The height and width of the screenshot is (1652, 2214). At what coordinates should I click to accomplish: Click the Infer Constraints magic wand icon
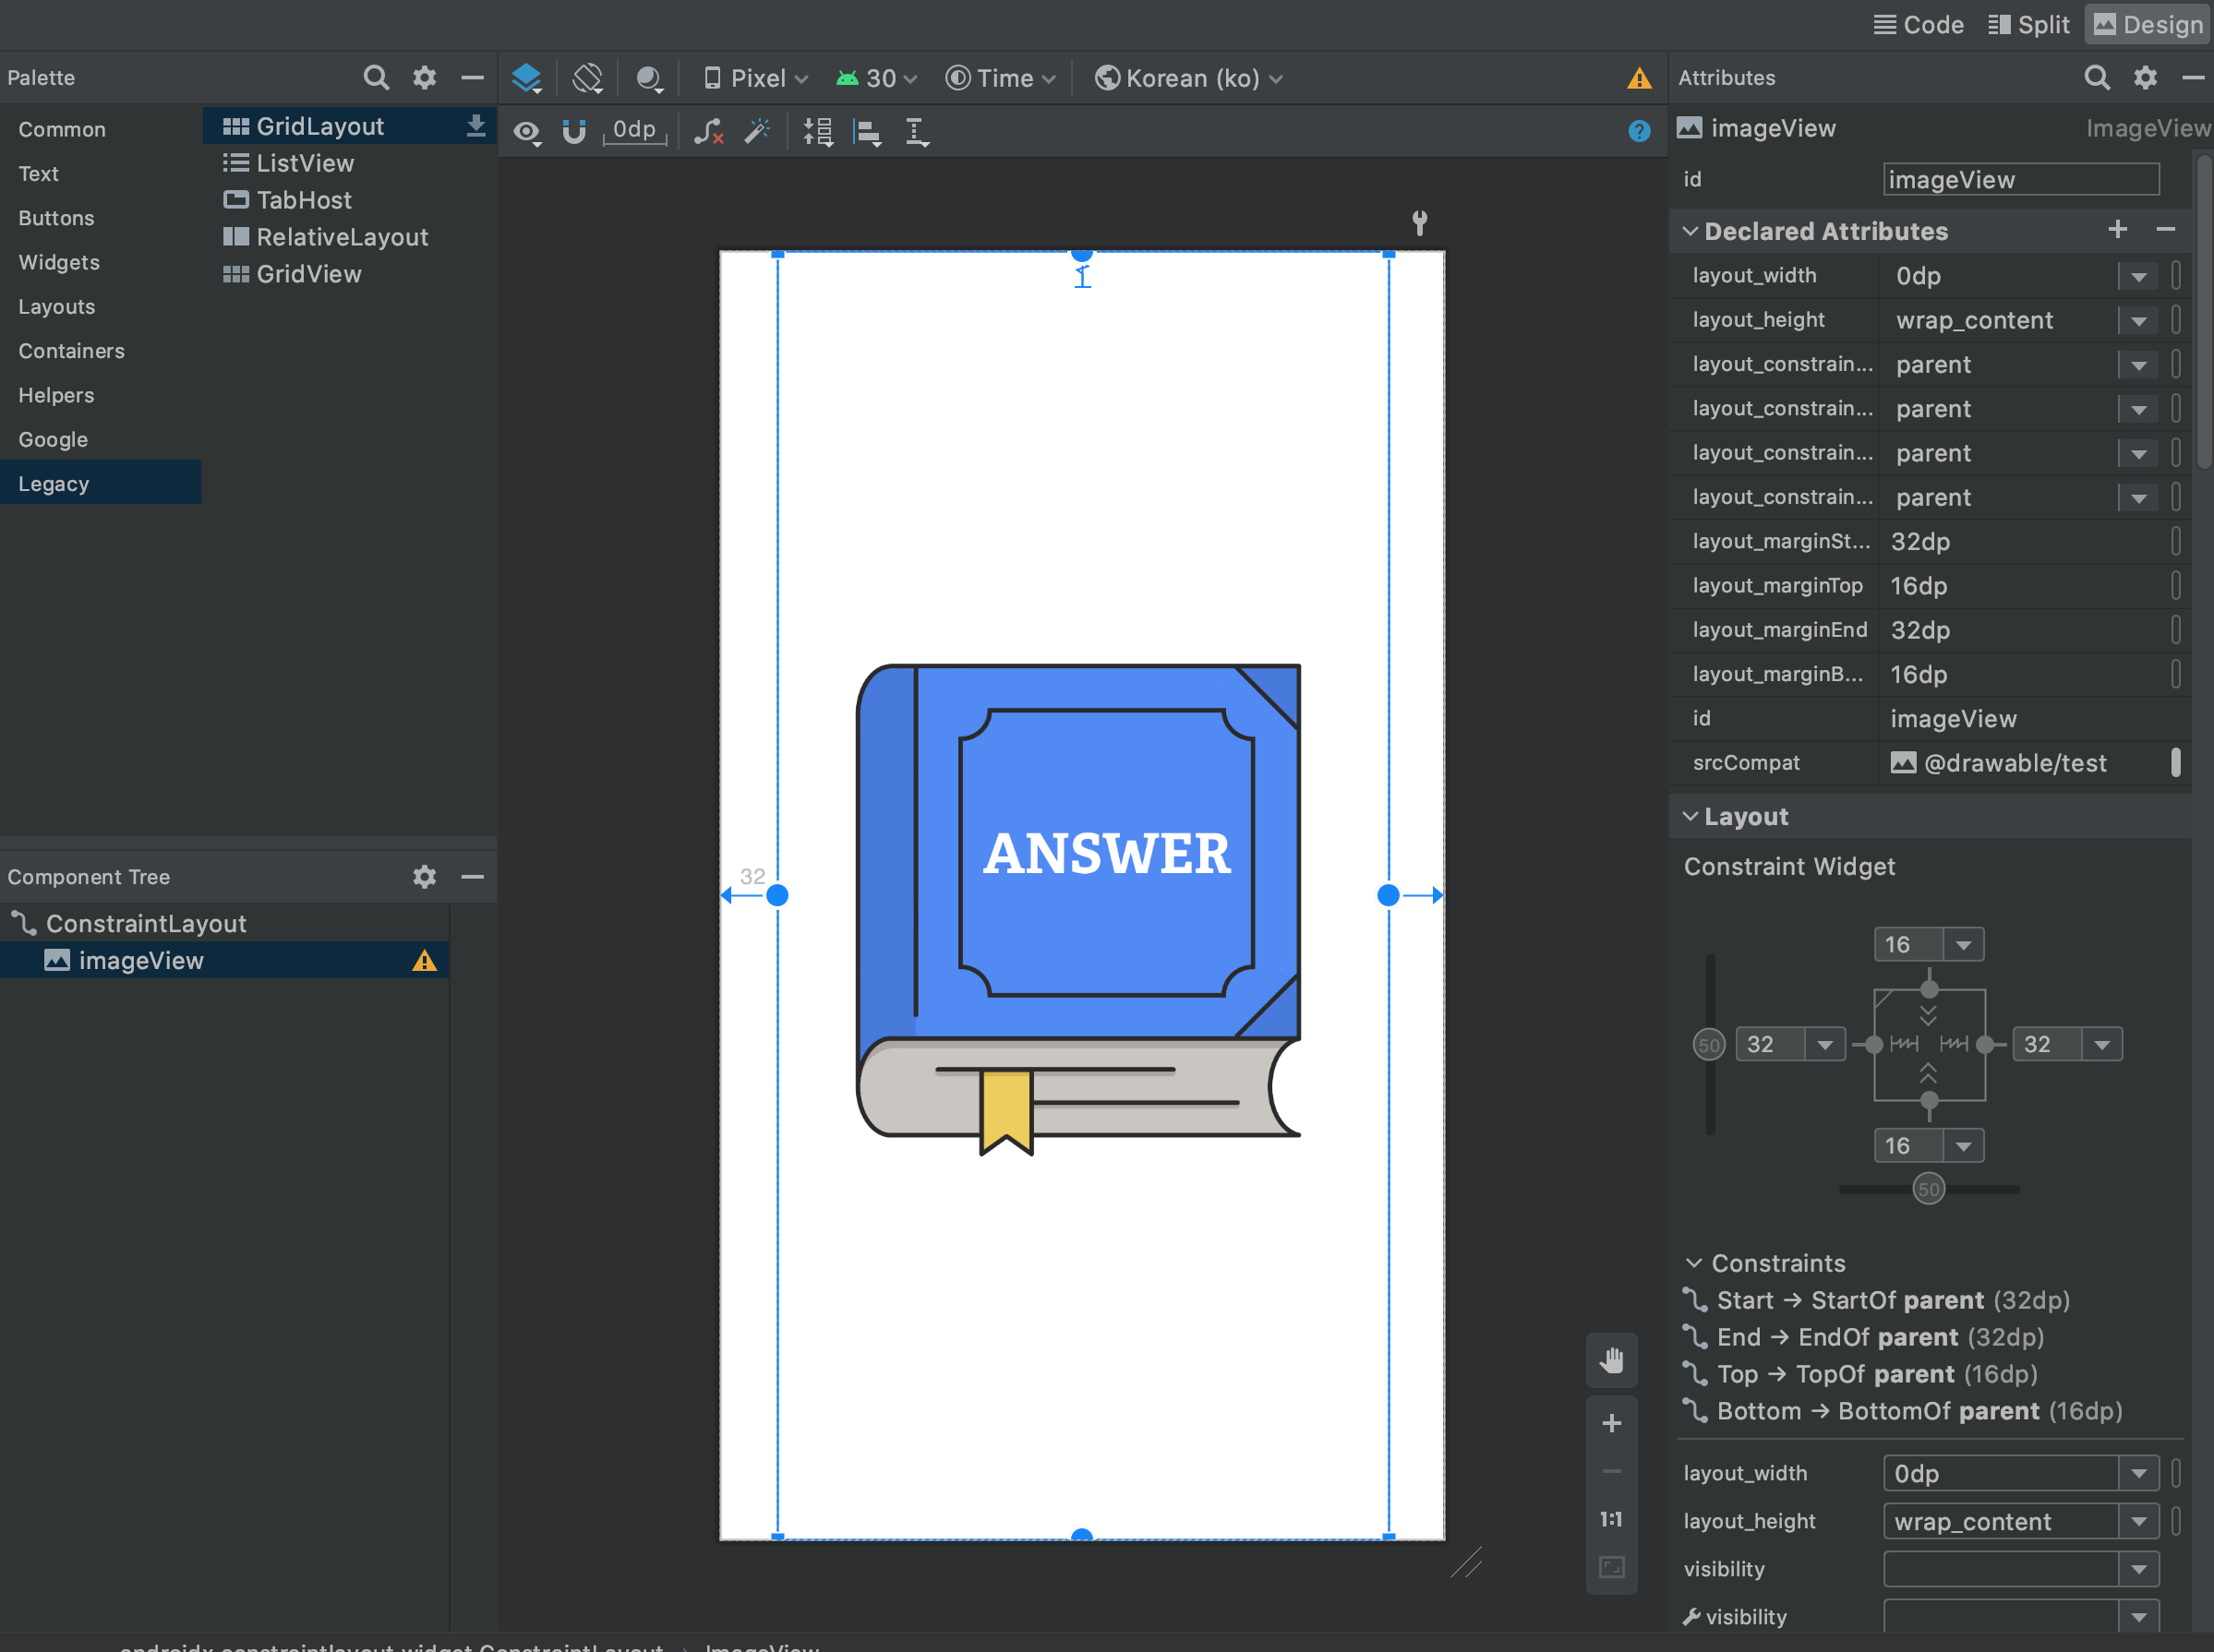(757, 131)
